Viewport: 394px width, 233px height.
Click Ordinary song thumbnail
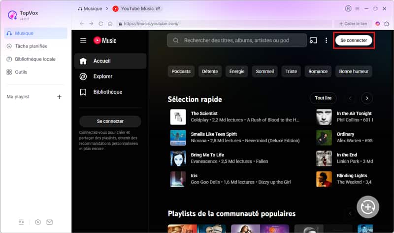click(324, 138)
